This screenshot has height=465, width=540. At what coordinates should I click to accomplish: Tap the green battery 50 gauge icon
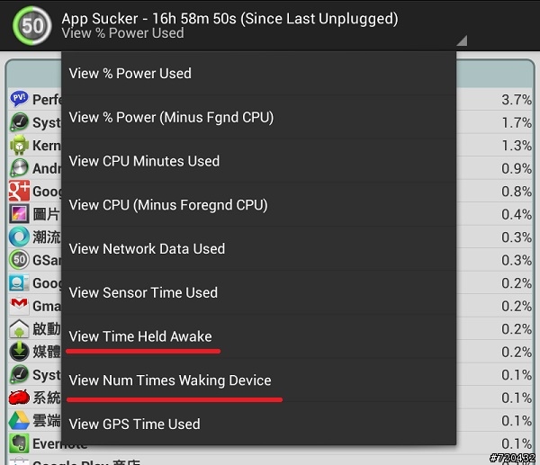[x=32, y=25]
